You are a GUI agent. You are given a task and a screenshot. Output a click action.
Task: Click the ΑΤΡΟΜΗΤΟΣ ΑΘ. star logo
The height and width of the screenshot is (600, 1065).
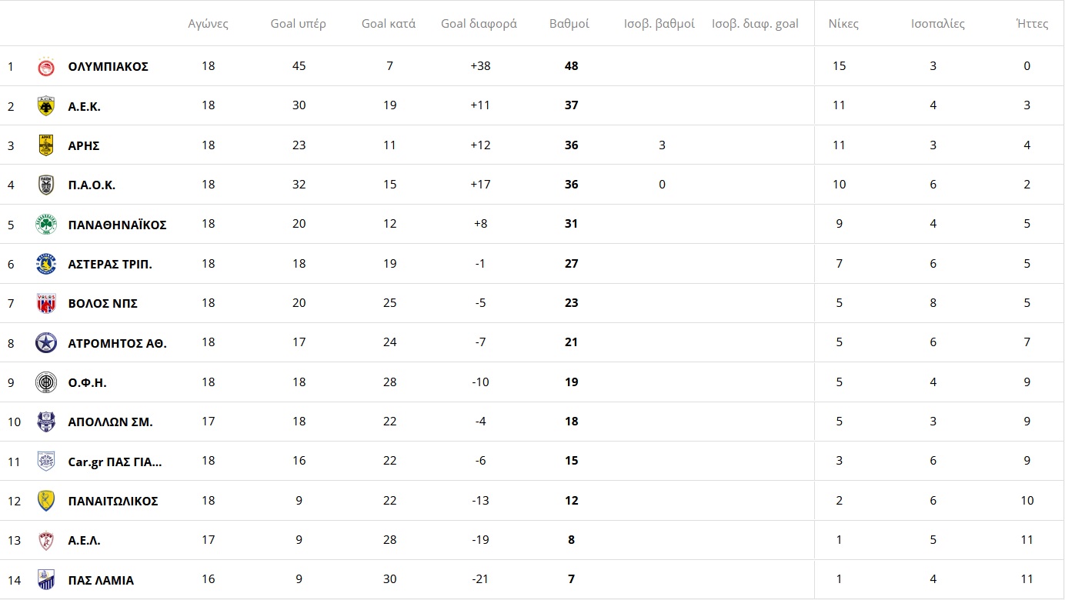46,342
